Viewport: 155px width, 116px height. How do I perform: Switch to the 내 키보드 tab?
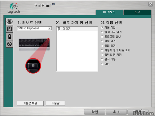coord(109,12)
